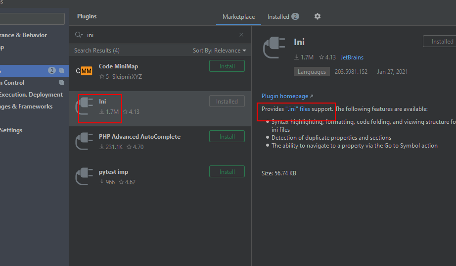Image resolution: width=456 pixels, height=266 pixels.
Task: Click the Jan 27, 2021 date text
Action: click(392, 72)
